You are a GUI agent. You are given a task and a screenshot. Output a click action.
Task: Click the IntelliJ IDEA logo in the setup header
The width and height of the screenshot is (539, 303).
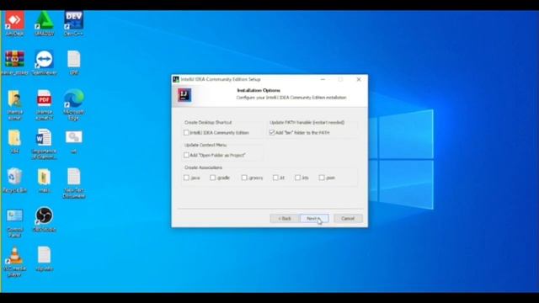[184, 95]
